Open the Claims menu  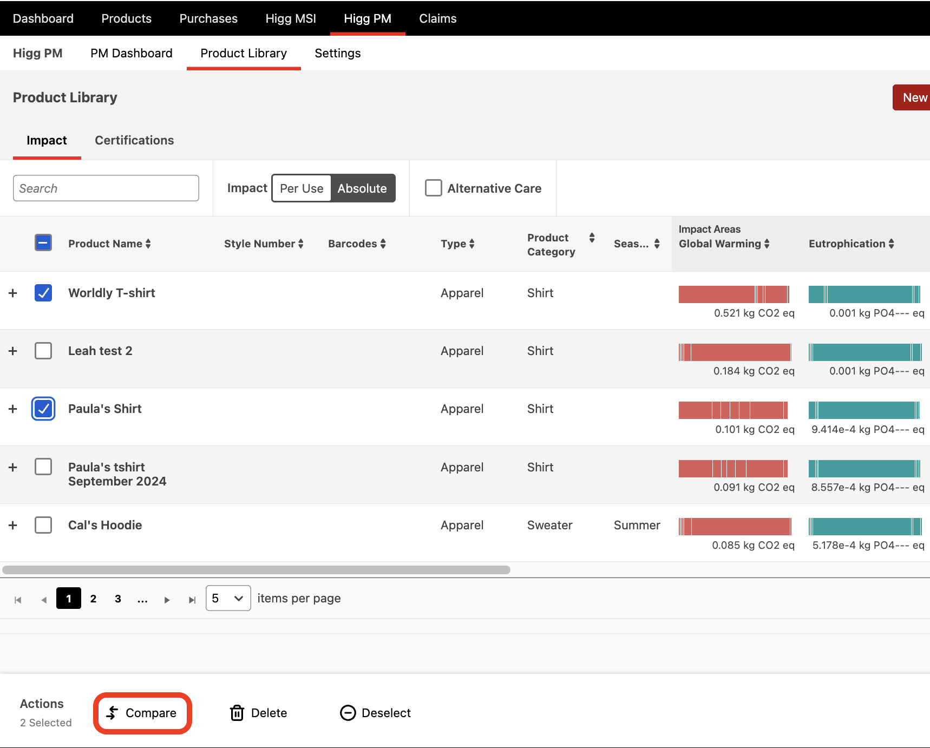click(x=438, y=18)
